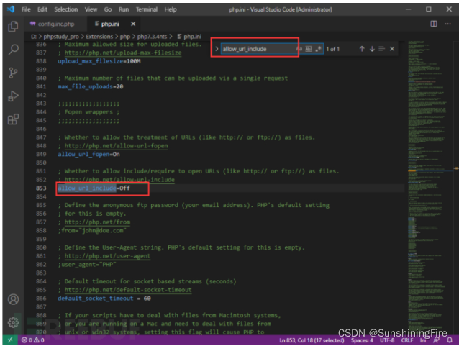
Task: Open the user-agent php.net link
Action: 107,256
